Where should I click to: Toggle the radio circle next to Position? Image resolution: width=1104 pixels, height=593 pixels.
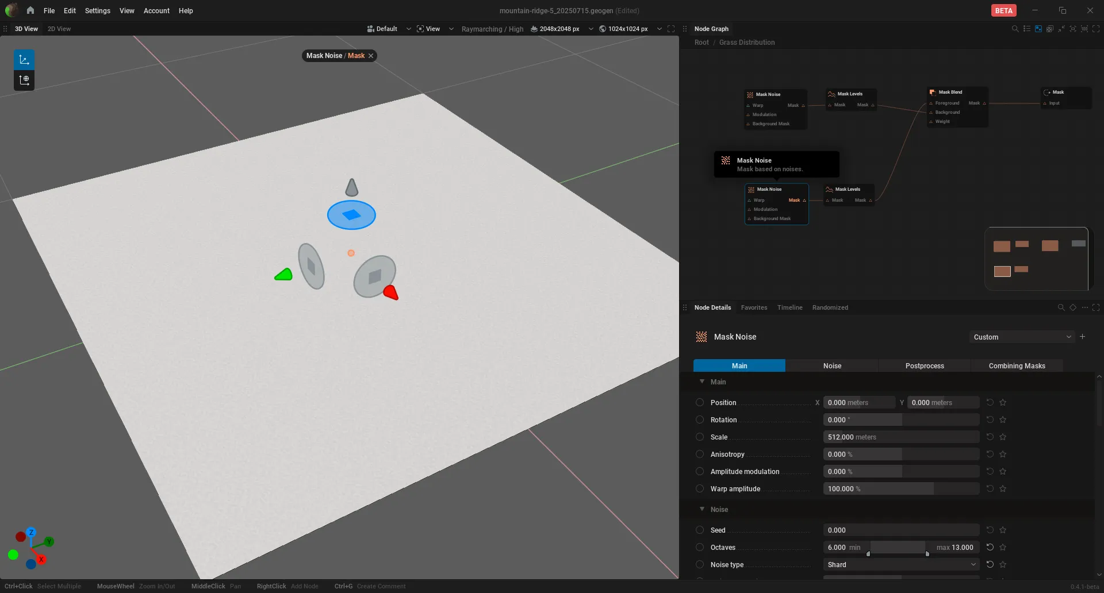coord(700,403)
